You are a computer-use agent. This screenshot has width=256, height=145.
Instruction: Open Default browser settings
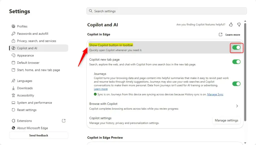point(39,63)
